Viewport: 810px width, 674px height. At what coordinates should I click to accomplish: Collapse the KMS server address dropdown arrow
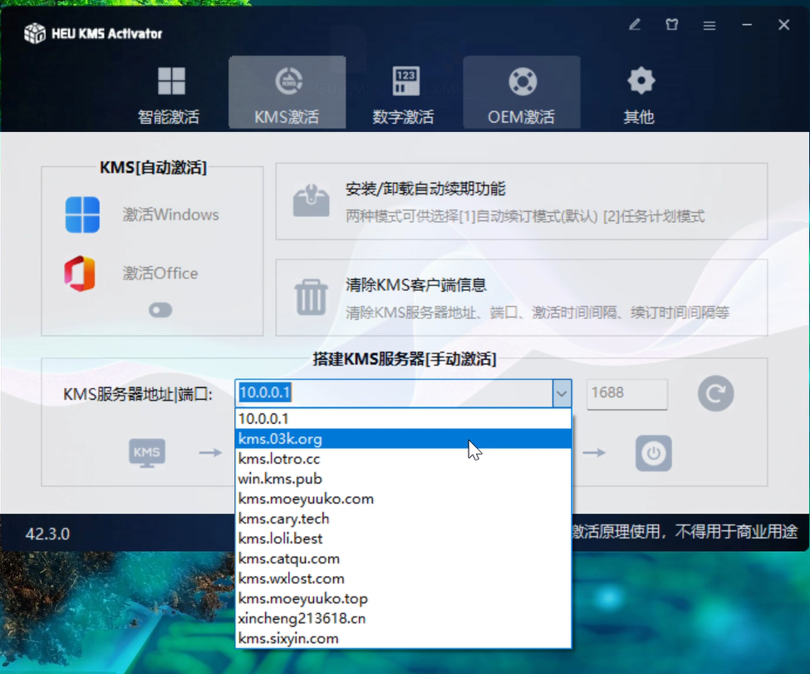tap(562, 394)
